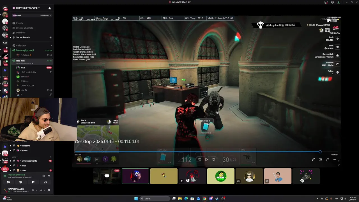The image size is (359, 202).
Task: Open microphone input options chevron
Action: pyautogui.click(x=36, y=190)
